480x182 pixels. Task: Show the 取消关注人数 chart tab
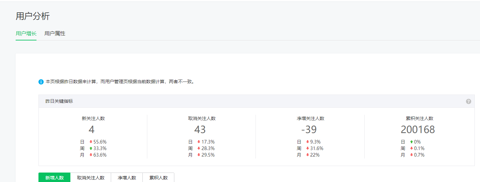pos(91,178)
